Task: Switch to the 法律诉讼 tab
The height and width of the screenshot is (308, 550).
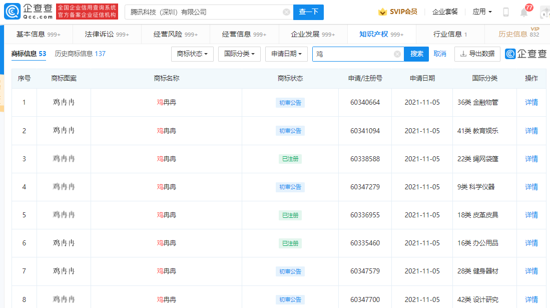Action: (x=107, y=35)
